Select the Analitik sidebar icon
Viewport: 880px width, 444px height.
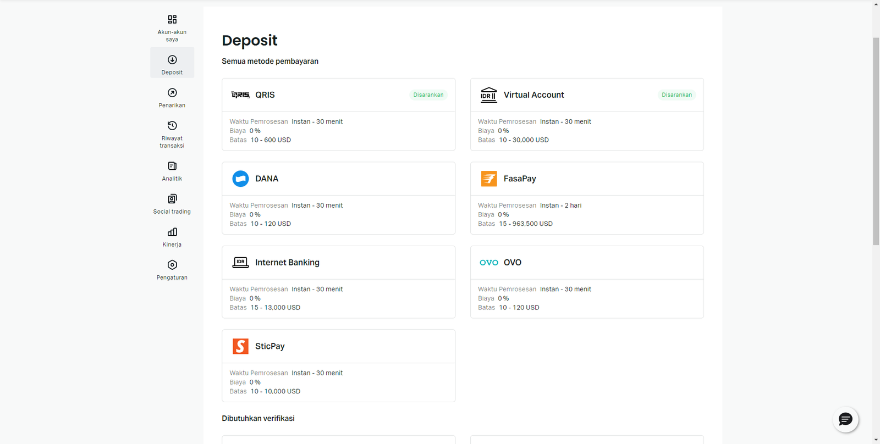pyautogui.click(x=172, y=166)
